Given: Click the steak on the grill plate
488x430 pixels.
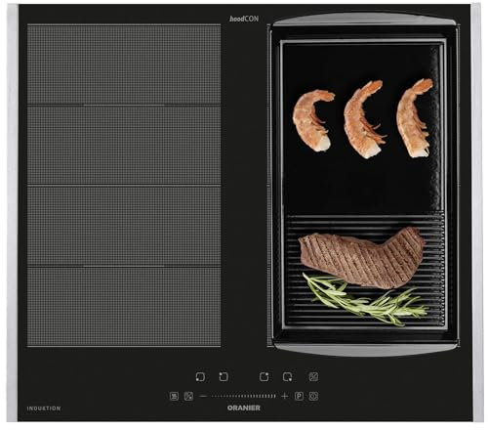Looking at the screenshot, I should pos(361,257).
